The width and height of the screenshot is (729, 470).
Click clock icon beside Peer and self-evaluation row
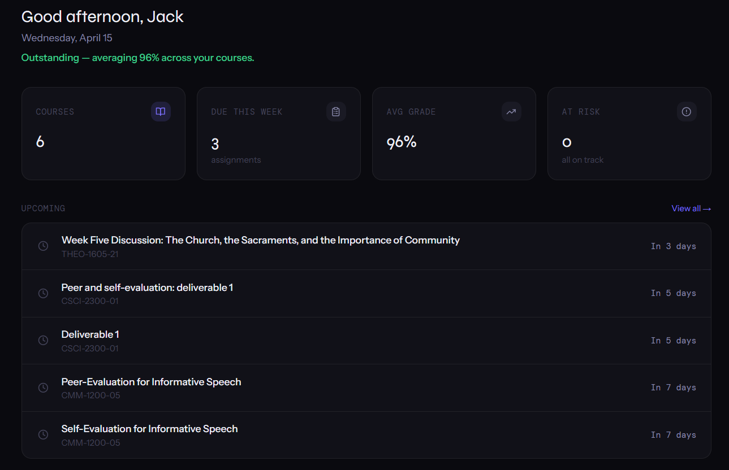tap(43, 293)
